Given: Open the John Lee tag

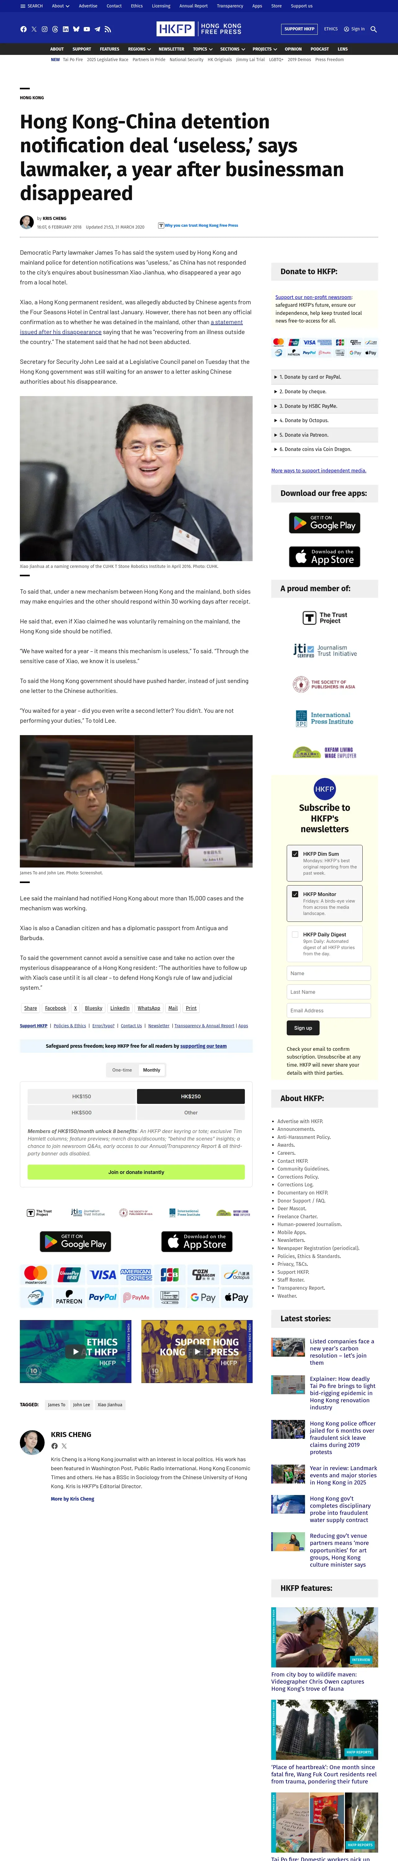Looking at the screenshot, I should [82, 1405].
